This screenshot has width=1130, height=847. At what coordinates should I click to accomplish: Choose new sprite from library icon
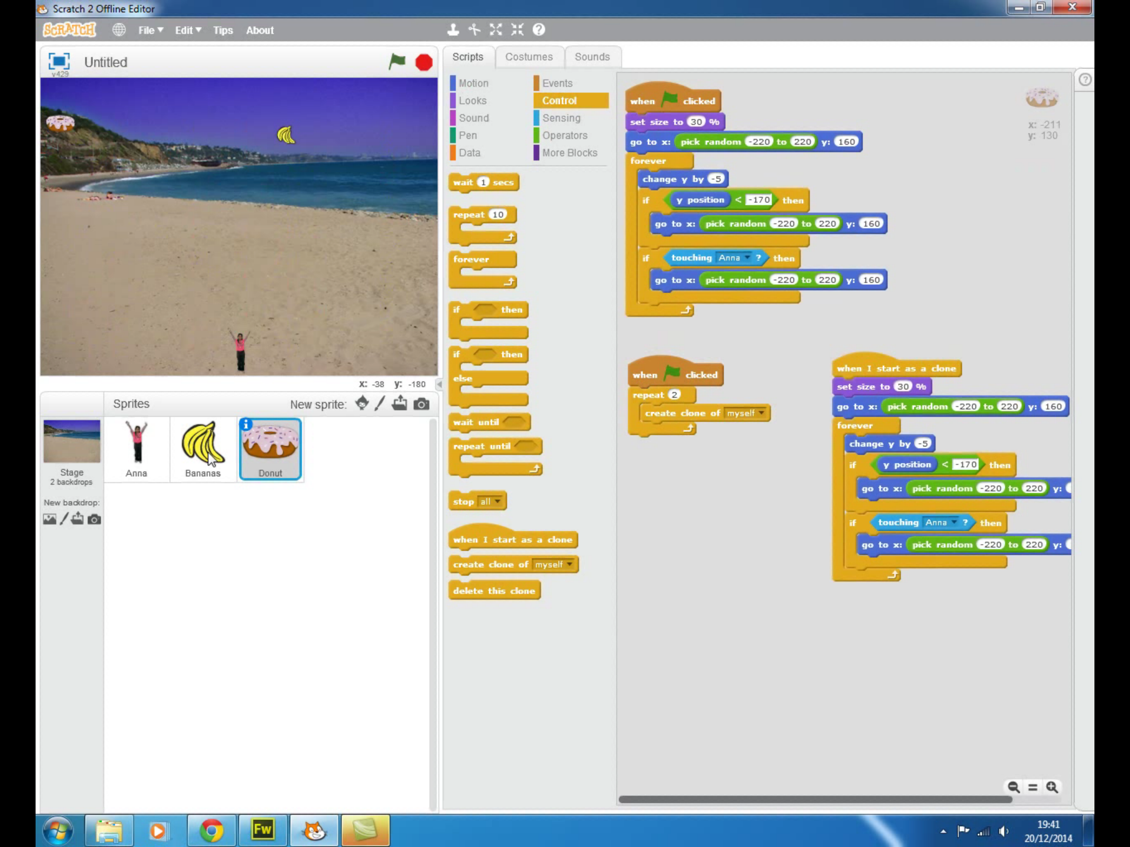[362, 404]
